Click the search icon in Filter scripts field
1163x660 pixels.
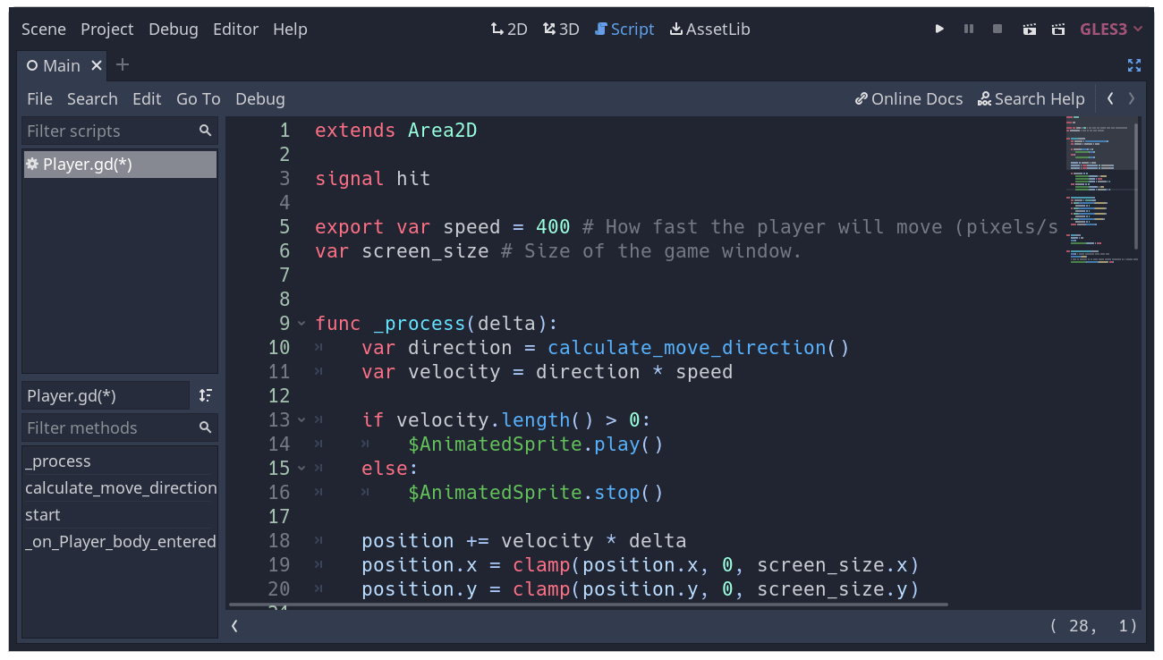[x=206, y=131]
